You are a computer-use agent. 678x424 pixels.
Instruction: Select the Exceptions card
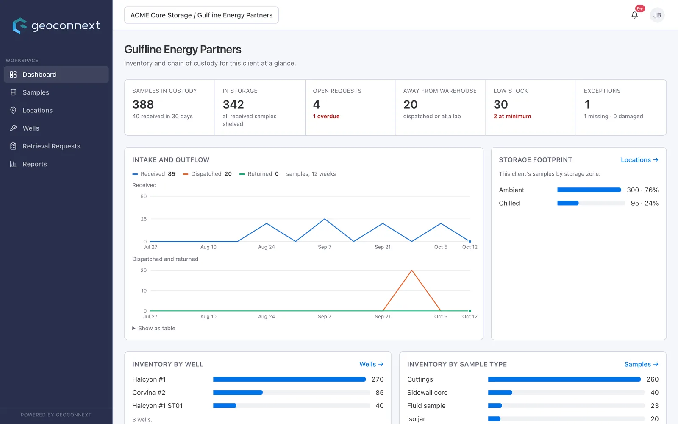tap(621, 107)
